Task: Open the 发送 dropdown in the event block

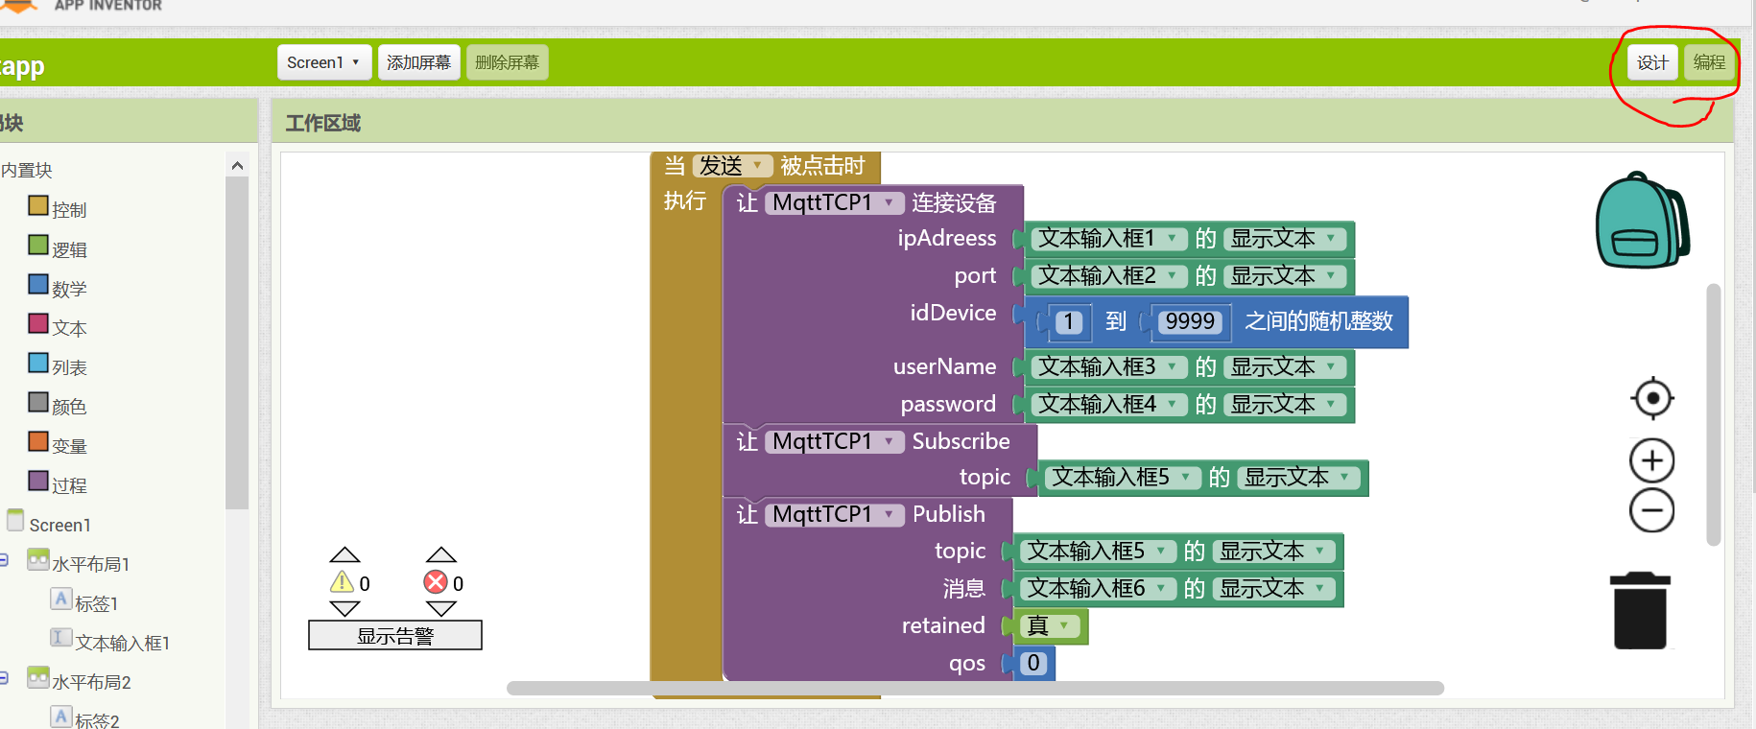Action: (731, 166)
